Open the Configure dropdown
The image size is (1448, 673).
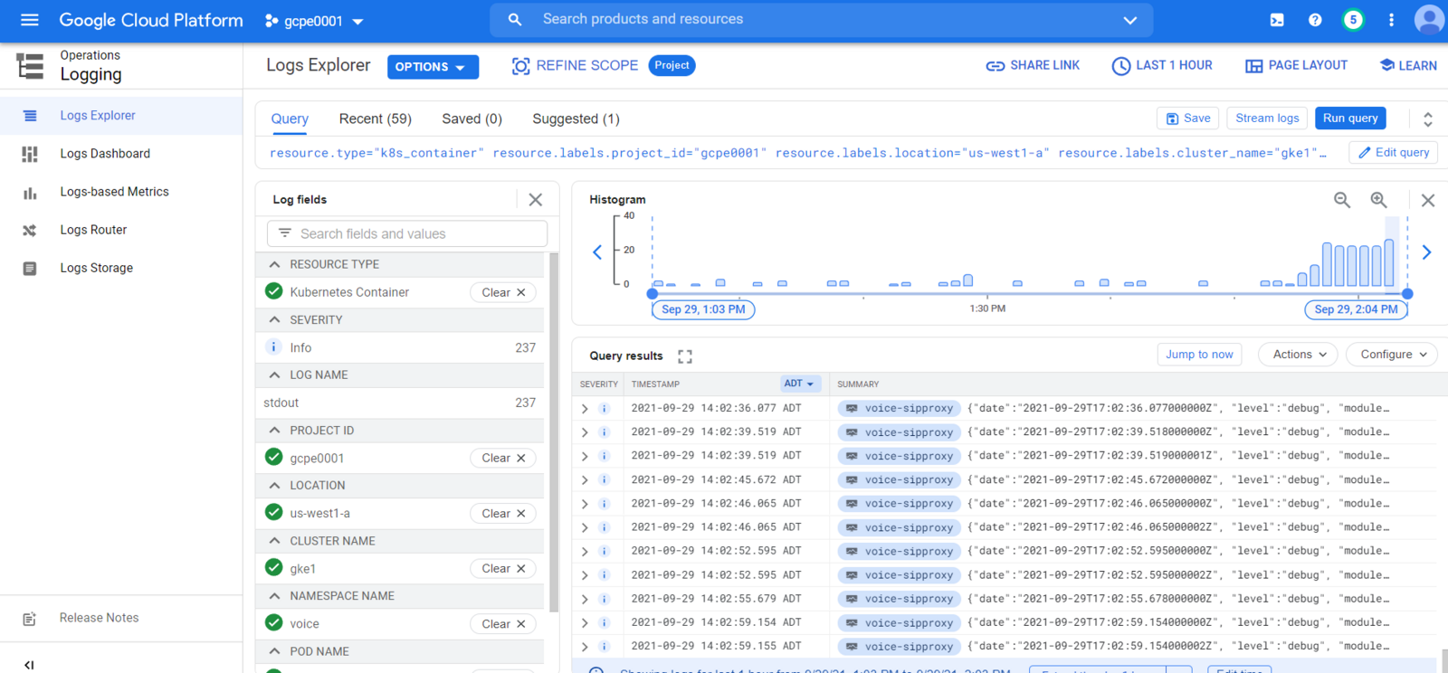pyautogui.click(x=1393, y=355)
